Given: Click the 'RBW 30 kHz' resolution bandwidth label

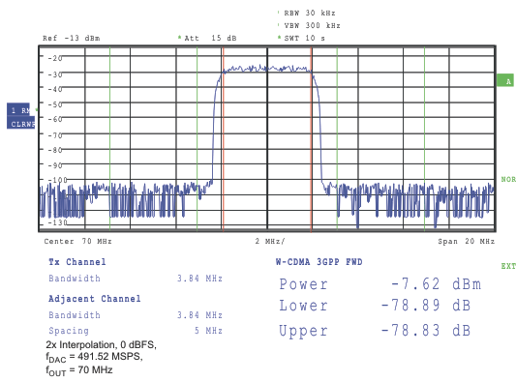Looking at the screenshot, I should (x=310, y=14).
